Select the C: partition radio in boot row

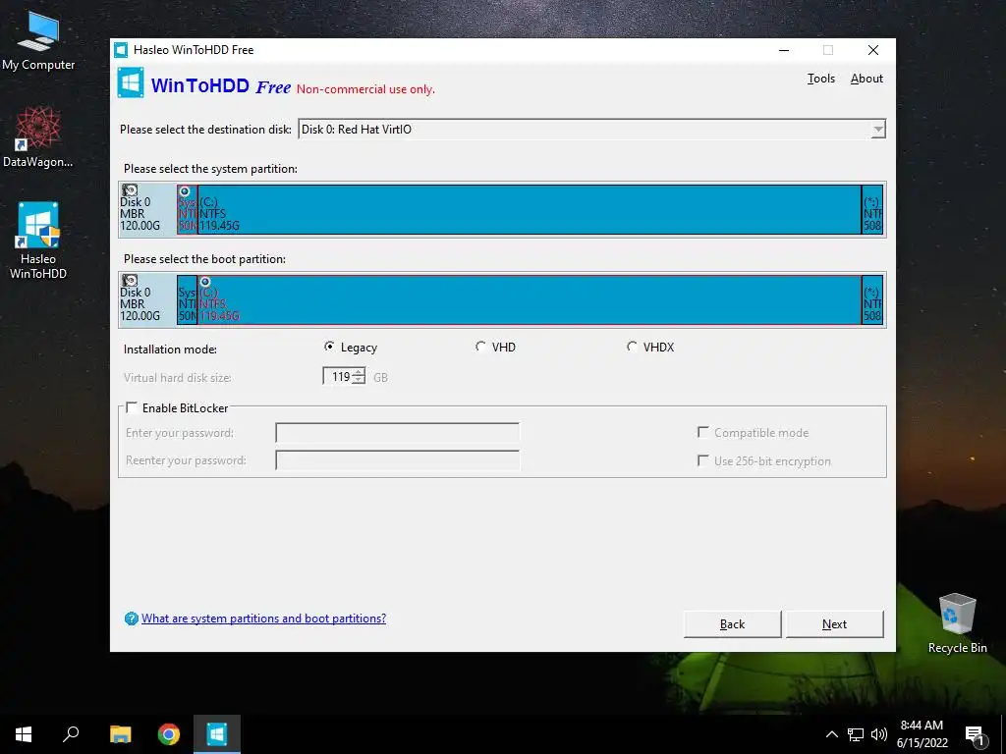[205, 282]
